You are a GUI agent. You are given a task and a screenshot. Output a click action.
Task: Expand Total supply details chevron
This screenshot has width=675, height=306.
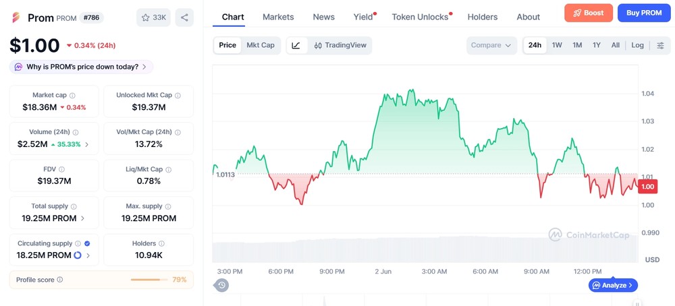pyautogui.click(x=82, y=218)
